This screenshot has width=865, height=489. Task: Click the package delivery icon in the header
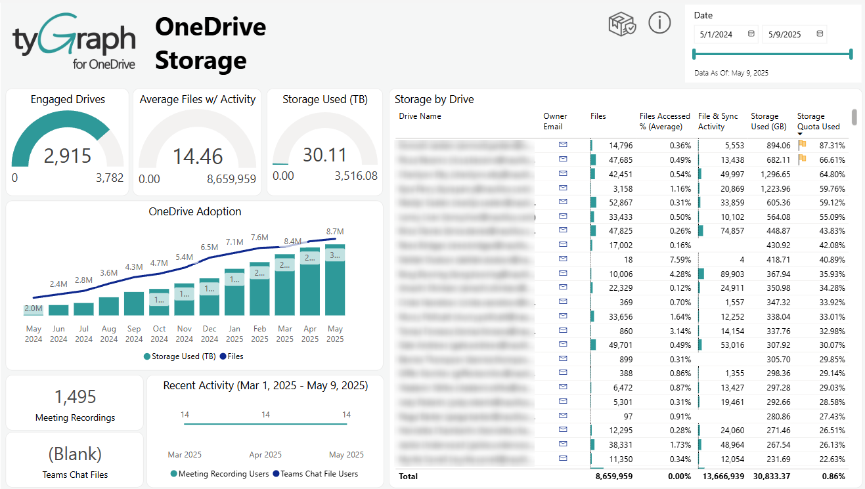coord(622,23)
